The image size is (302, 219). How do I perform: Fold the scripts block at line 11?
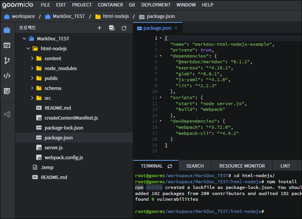(x=161, y=98)
